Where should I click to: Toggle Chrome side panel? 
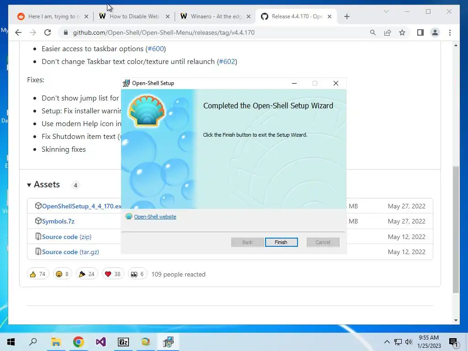click(420, 32)
